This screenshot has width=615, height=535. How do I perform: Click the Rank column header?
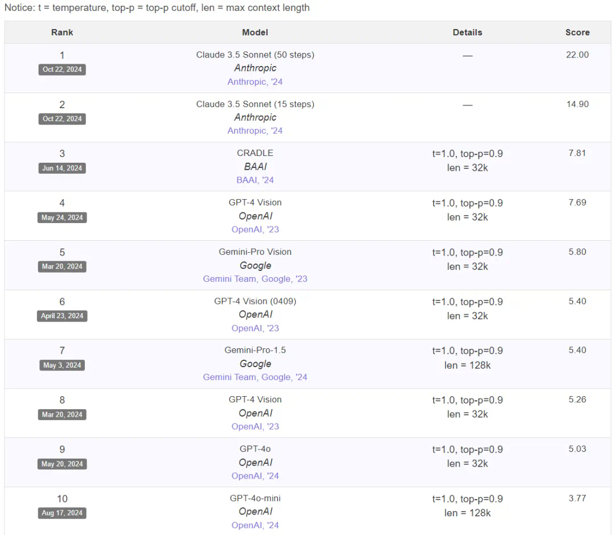[62, 32]
